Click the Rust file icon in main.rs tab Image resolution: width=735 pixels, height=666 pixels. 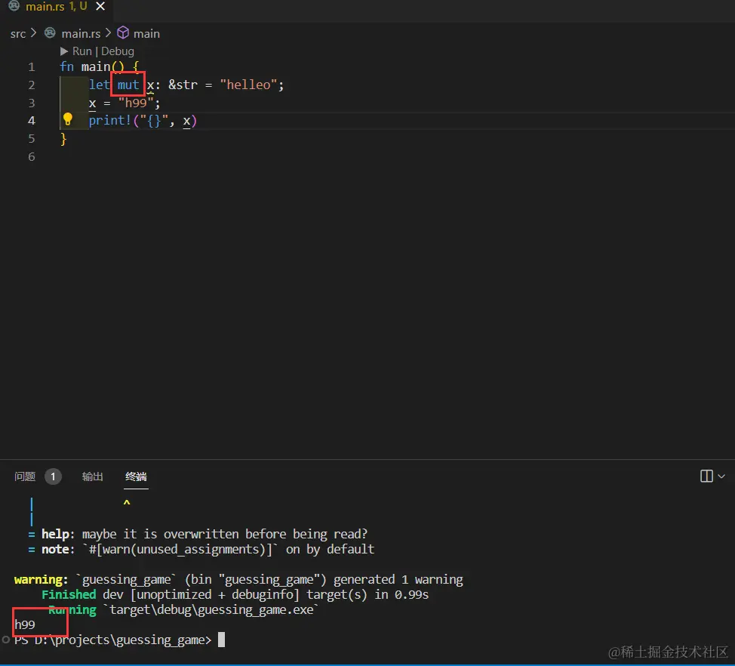pyautogui.click(x=14, y=6)
